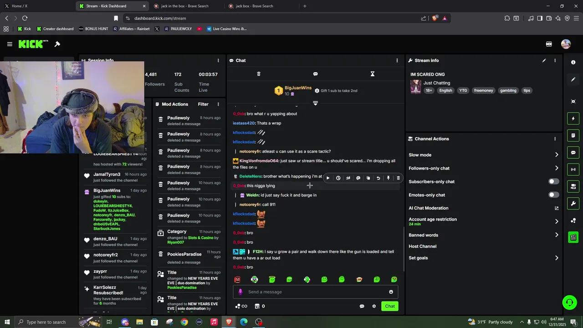583x328 pixels.
Task: Click the reply arrow in message toolbar
Action: (378, 178)
